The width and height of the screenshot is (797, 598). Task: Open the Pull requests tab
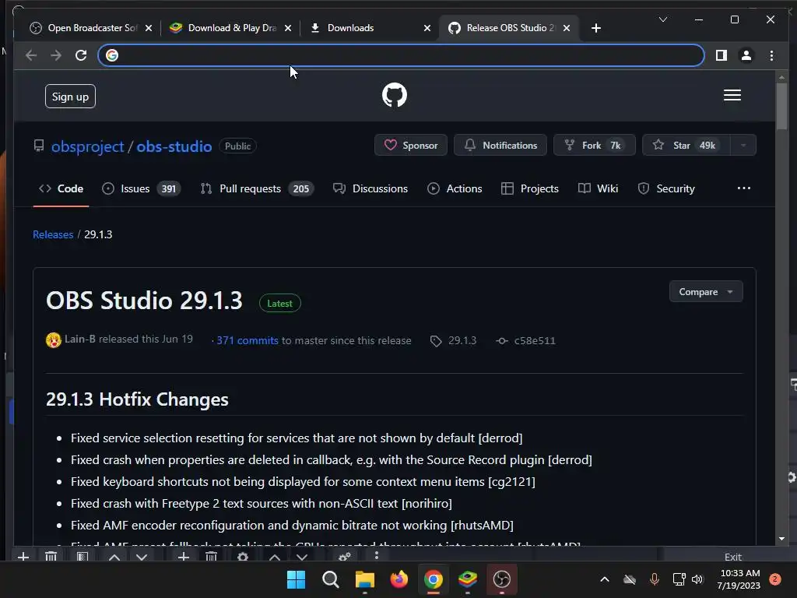click(x=257, y=188)
